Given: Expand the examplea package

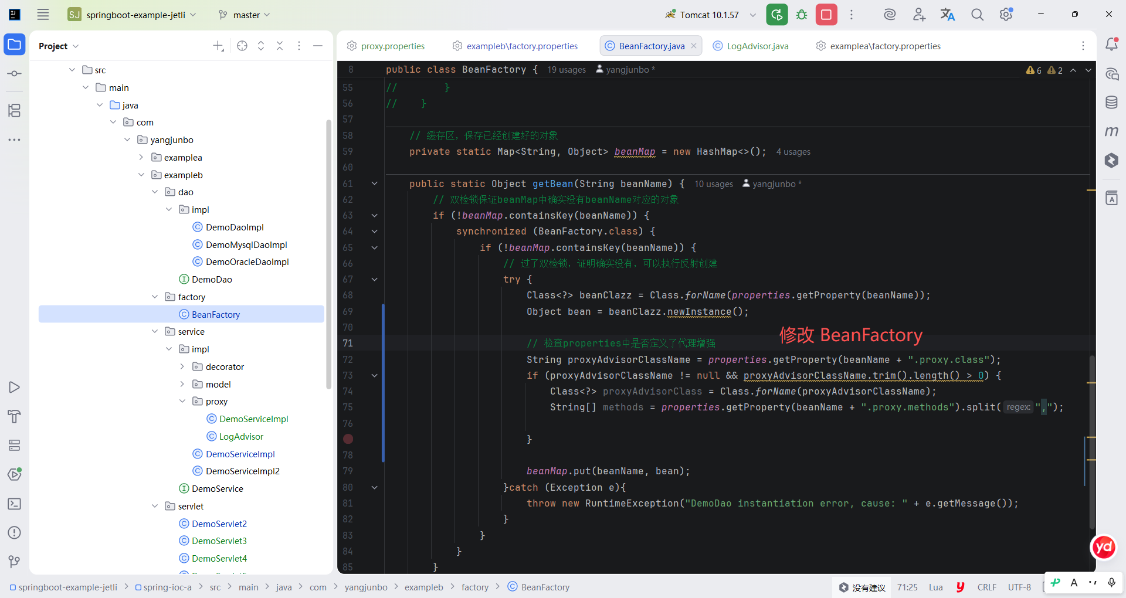Looking at the screenshot, I should [x=141, y=157].
